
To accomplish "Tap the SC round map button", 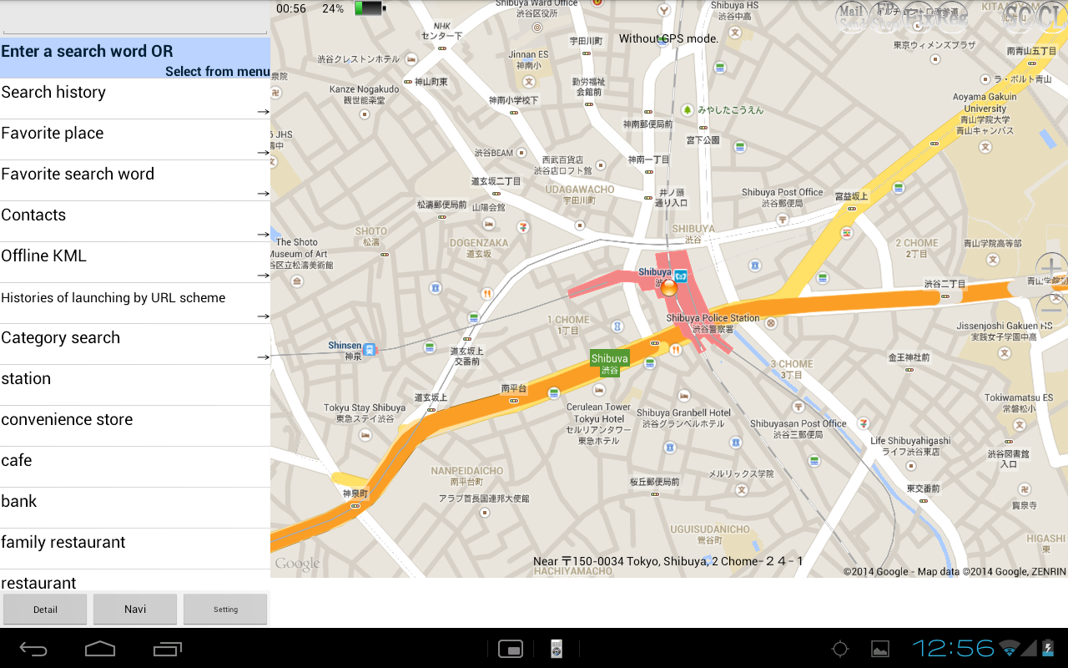I will pos(1019,17).
